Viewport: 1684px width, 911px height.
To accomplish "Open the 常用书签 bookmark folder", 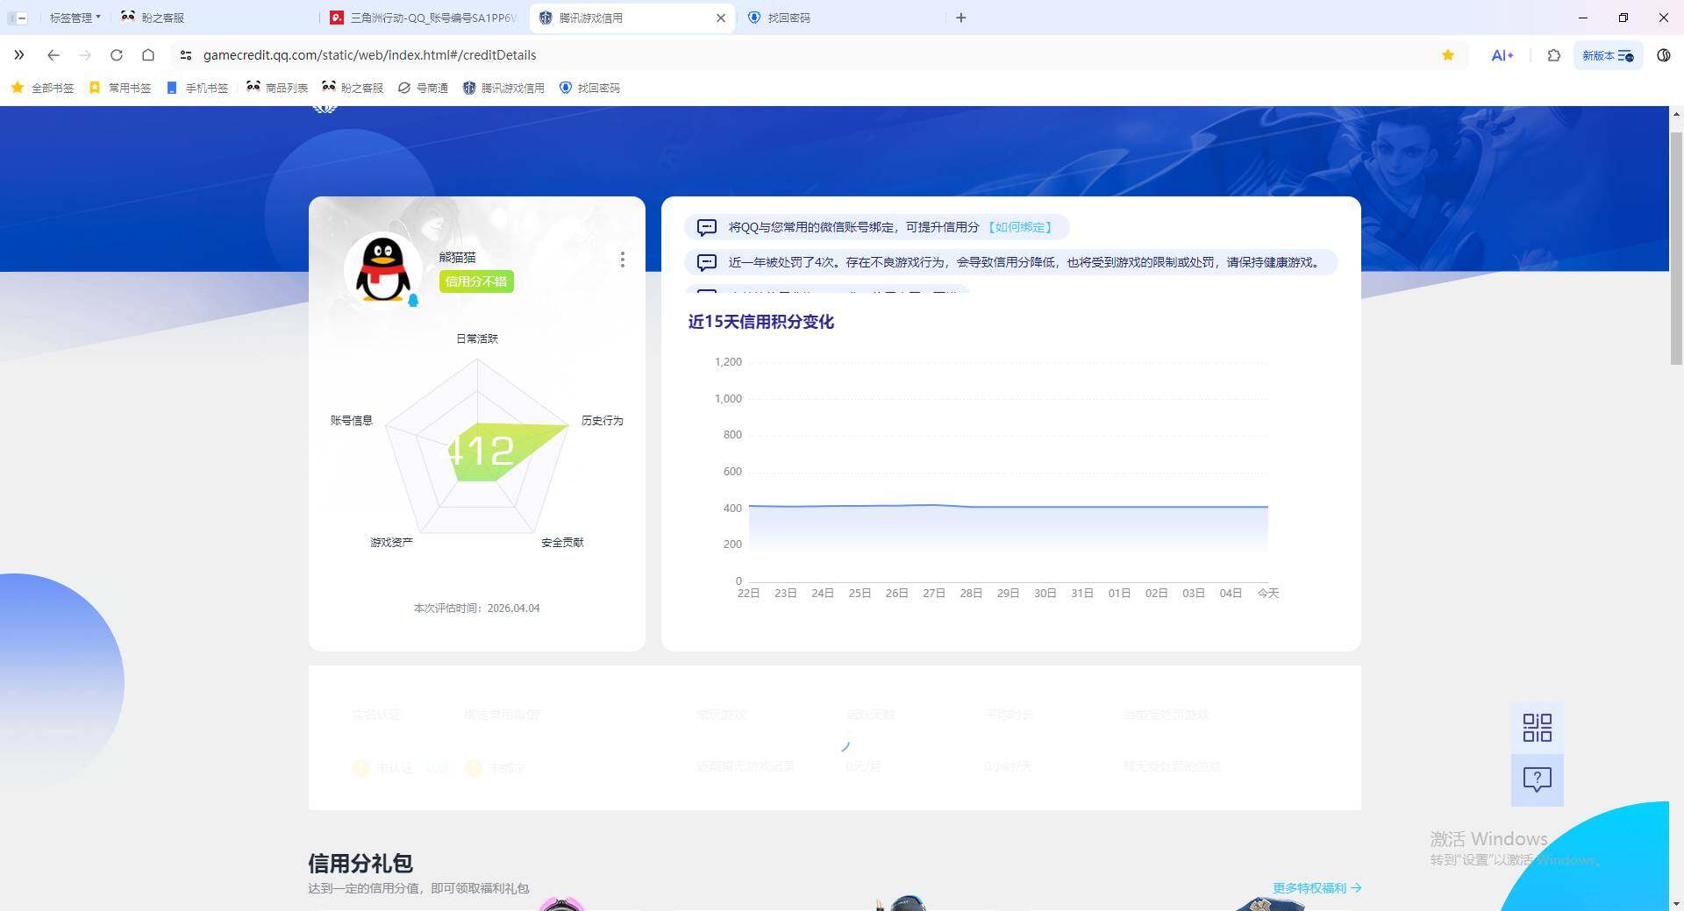I will point(120,88).
